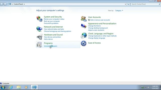Viewport: 161px width, 90px height.
Task: Open the Clock, Language, and Region globe icon
Action: (x=84, y=35)
